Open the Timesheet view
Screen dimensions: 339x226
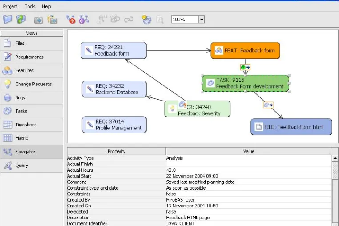pyautogui.click(x=32, y=125)
